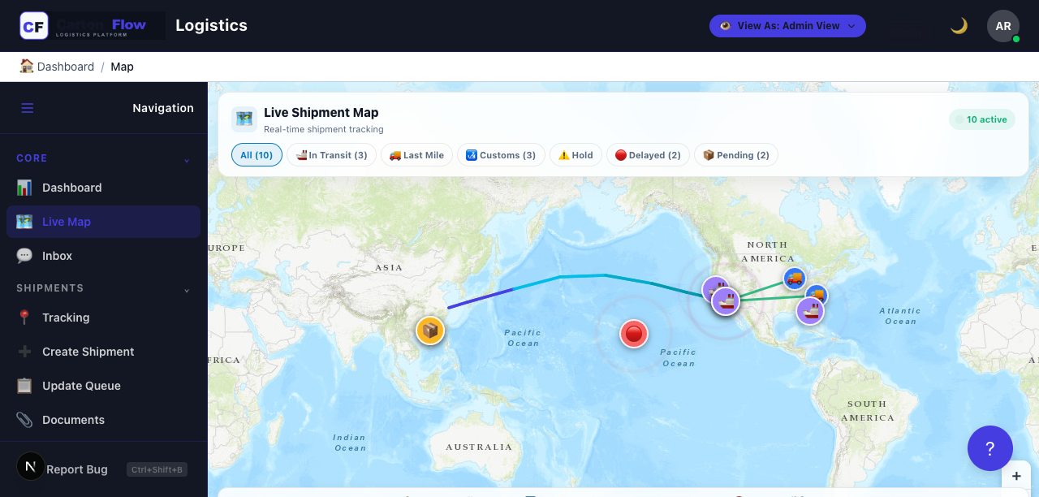The image size is (1039, 497).
Task: Open Inbox via the speech bubble icon
Action: [25, 256]
